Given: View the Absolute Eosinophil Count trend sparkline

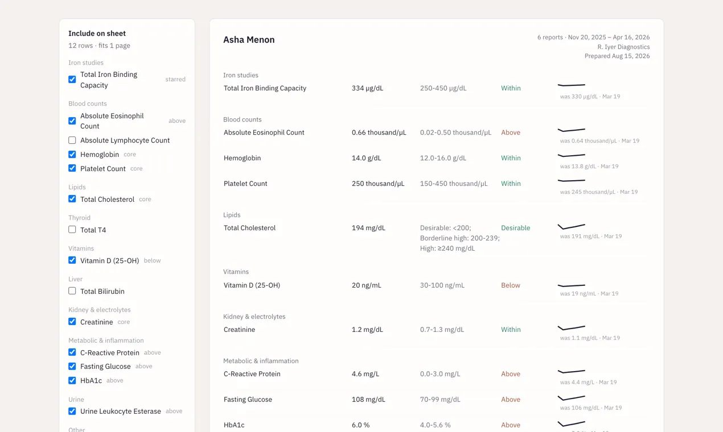Looking at the screenshot, I should 572,130.
